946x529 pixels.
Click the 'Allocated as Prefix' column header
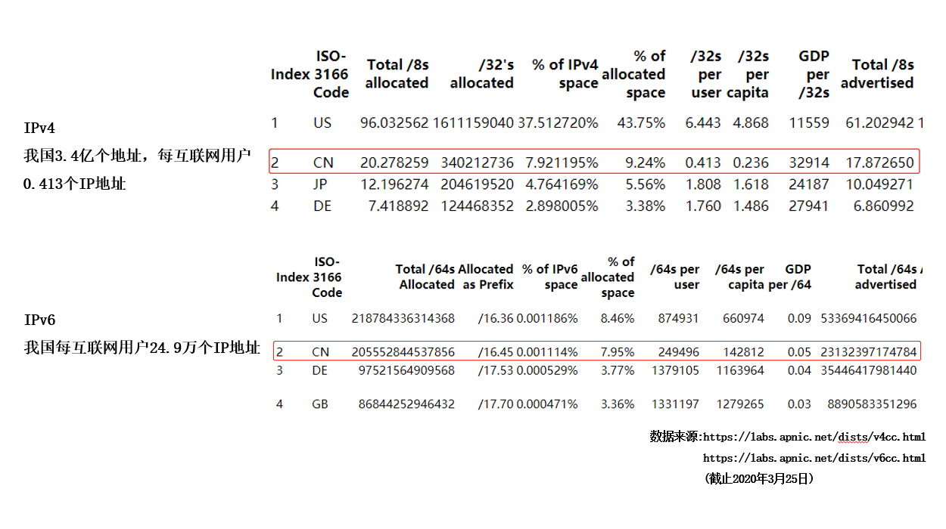[x=487, y=277]
